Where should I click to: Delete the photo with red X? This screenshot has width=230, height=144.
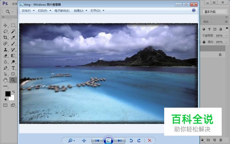point(150,140)
